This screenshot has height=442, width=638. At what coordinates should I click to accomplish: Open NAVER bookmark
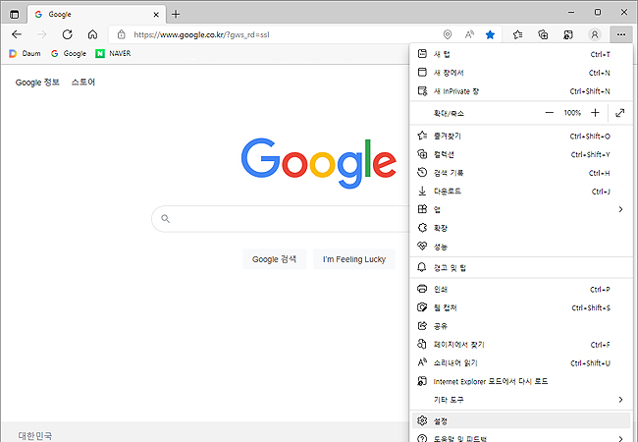(113, 53)
